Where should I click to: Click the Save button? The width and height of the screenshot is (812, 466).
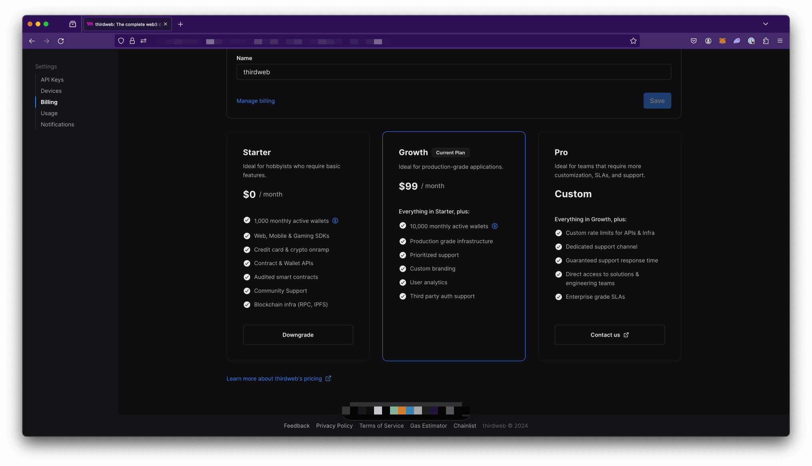pyautogui.click(x=657, y=101)
